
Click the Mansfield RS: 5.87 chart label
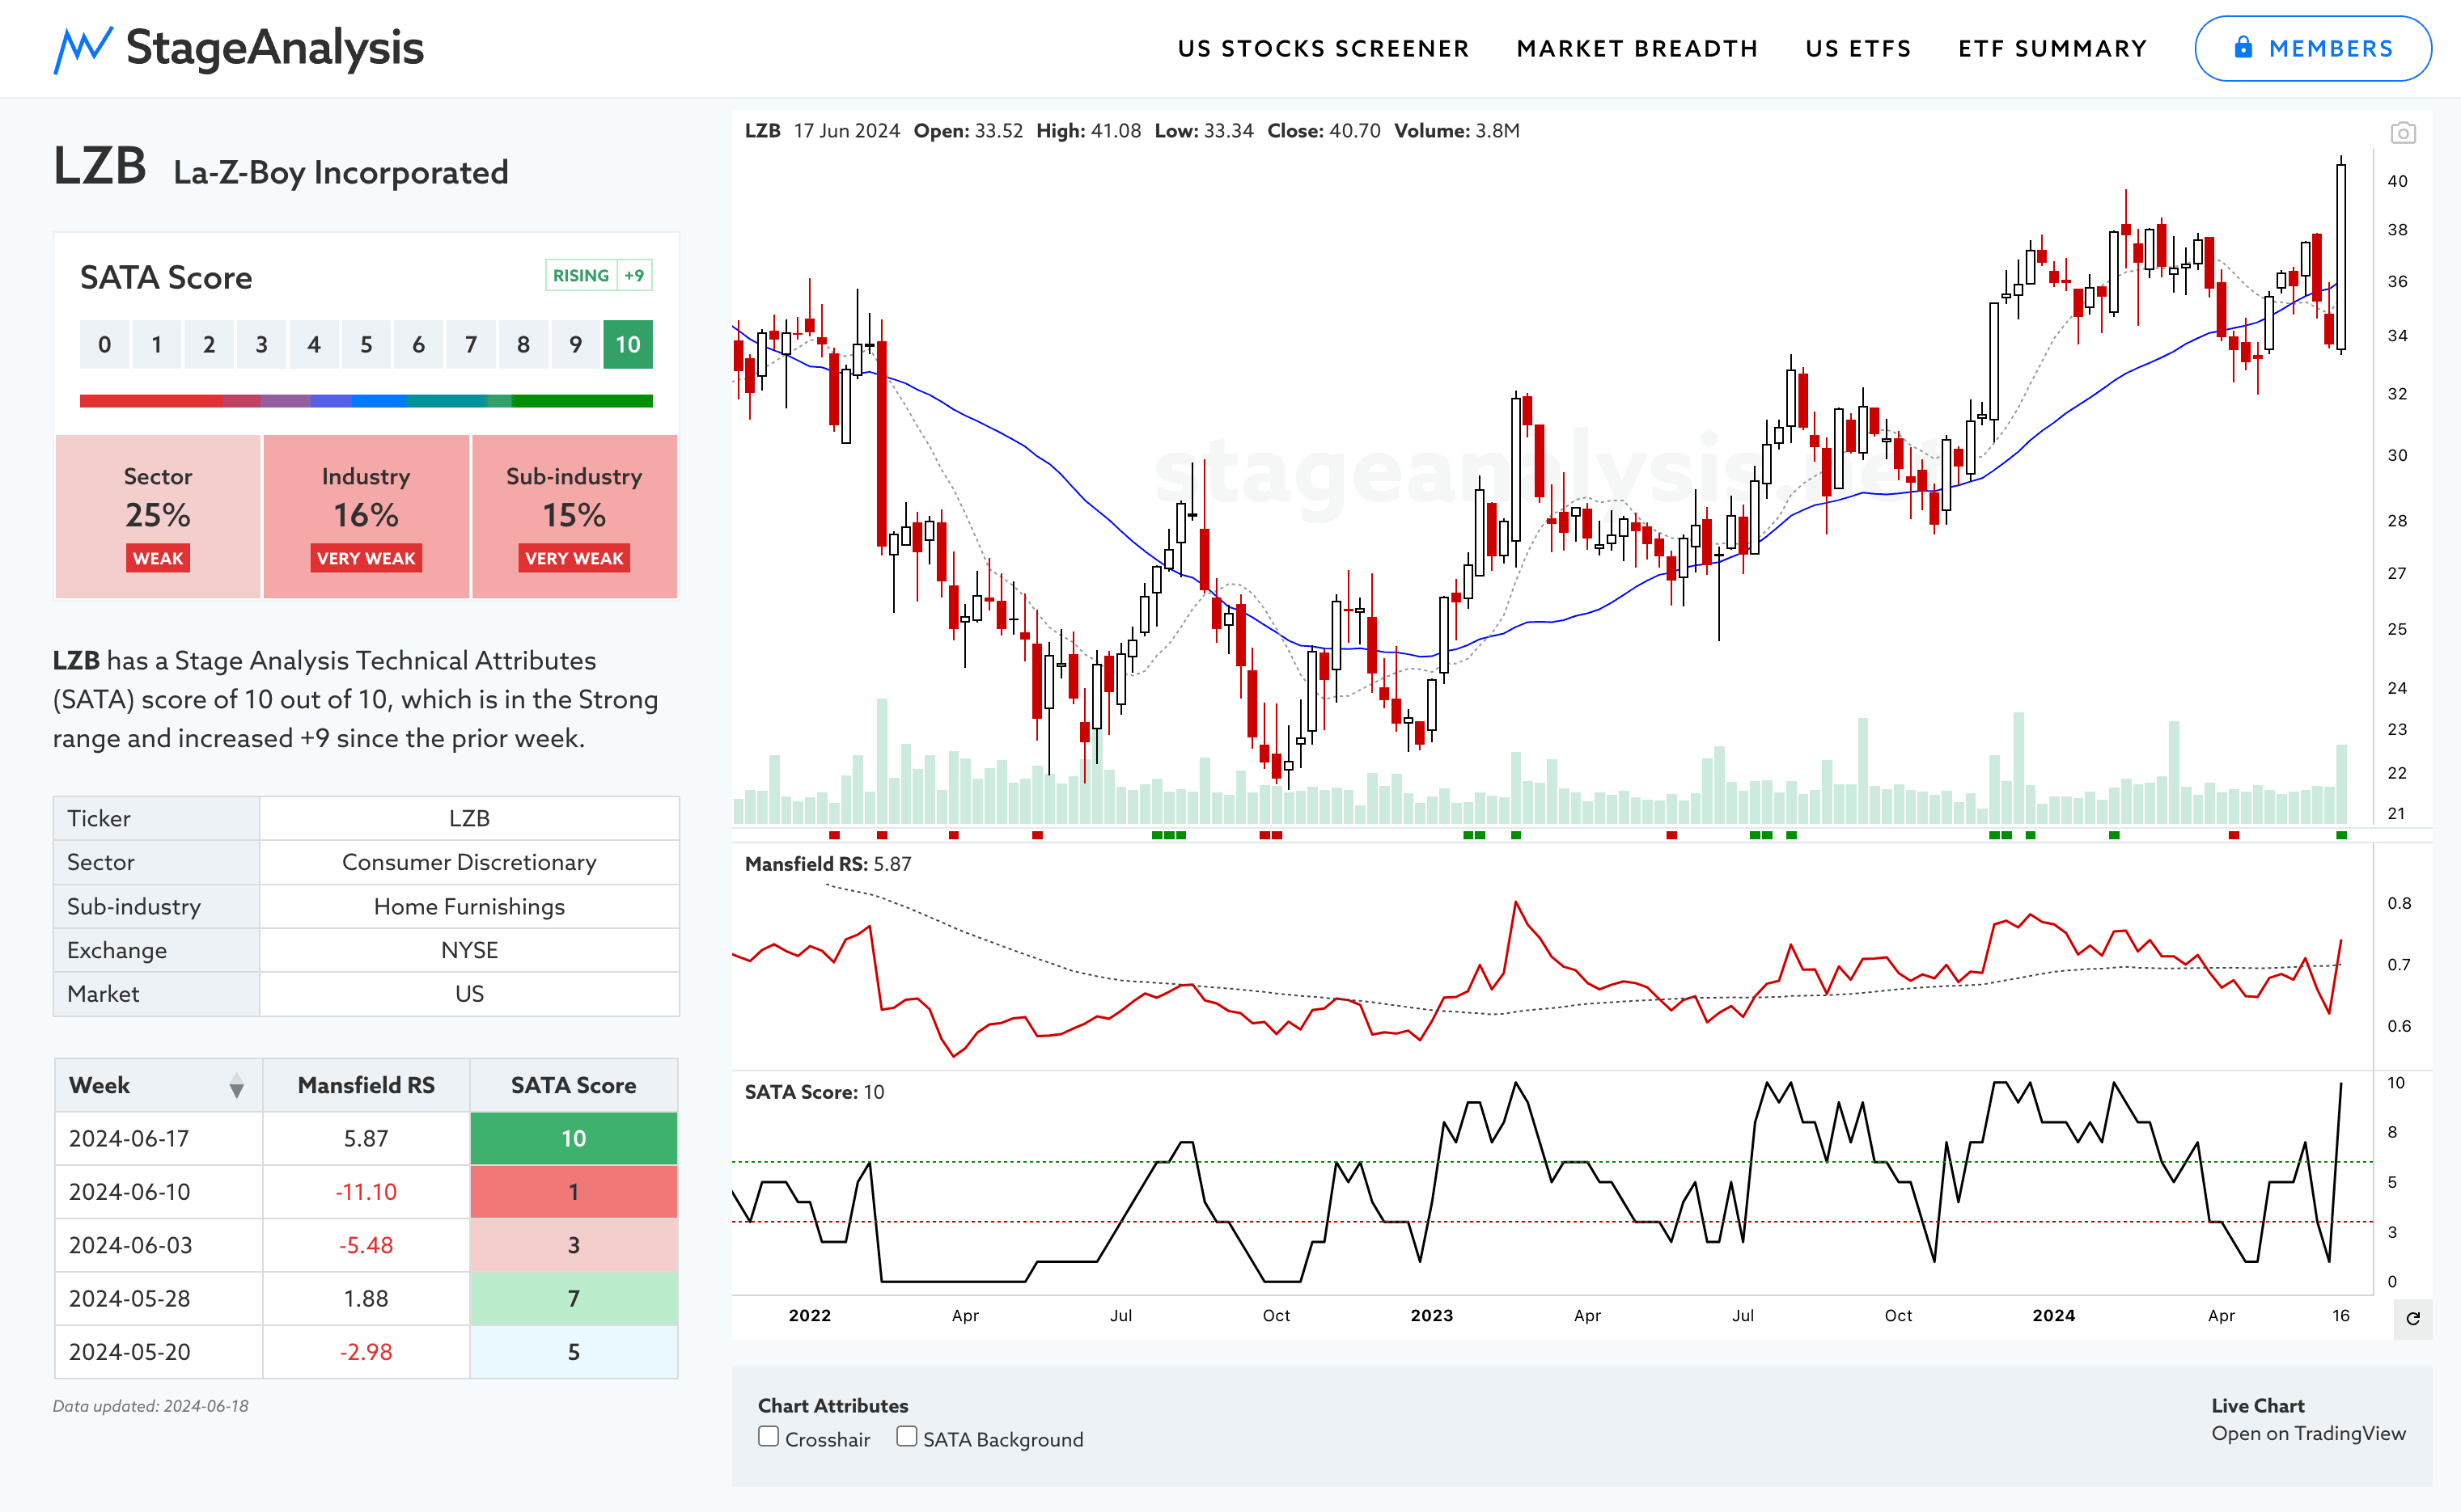(x=828, y=864)
